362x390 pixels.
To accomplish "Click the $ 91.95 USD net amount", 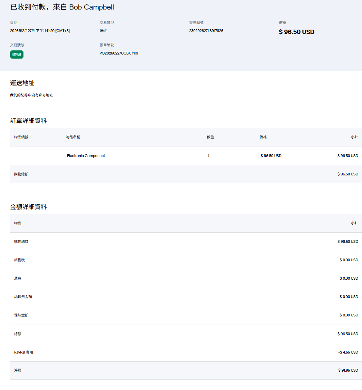I will (x=348, y=370).
